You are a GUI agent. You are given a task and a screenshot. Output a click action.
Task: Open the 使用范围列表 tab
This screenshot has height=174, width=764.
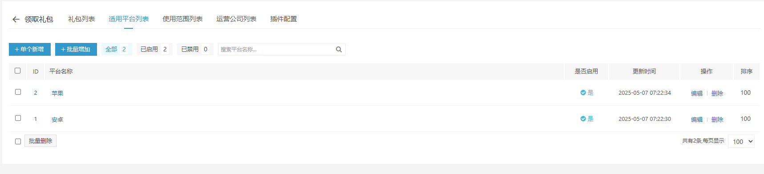coord(182,19)
